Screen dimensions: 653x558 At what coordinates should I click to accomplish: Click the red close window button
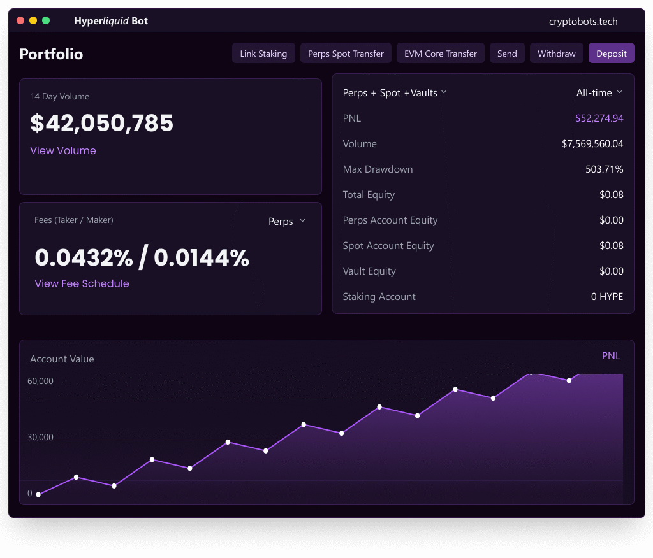20,20
